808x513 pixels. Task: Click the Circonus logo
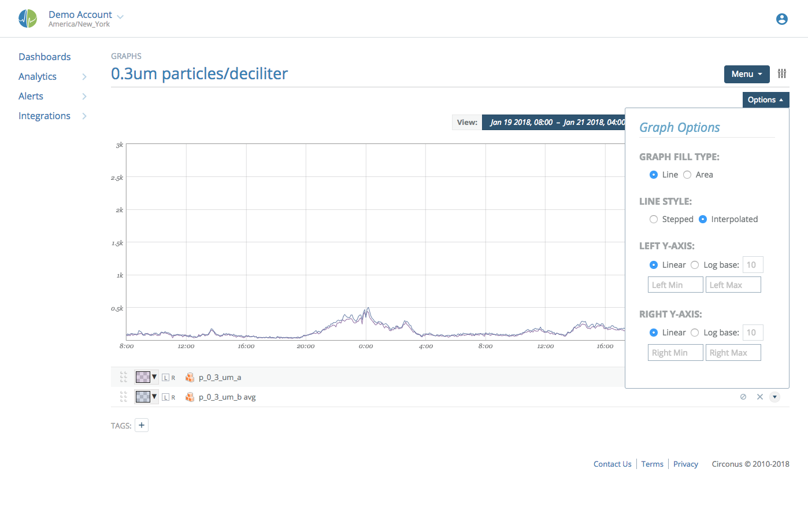(28, 18)
